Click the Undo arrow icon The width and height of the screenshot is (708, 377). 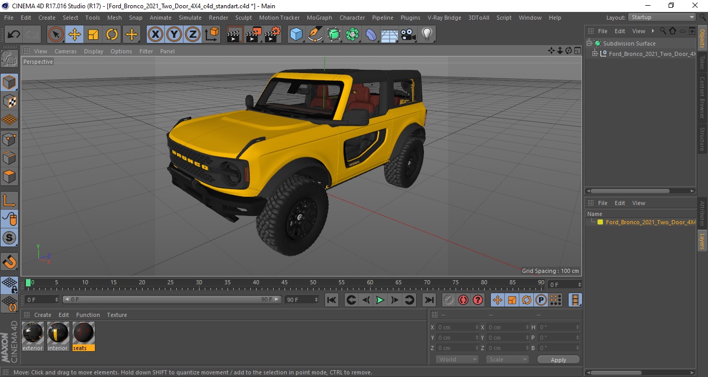[x=14, y=35]
